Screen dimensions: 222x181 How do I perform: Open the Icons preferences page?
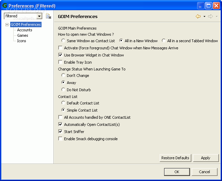pos(21,41)
